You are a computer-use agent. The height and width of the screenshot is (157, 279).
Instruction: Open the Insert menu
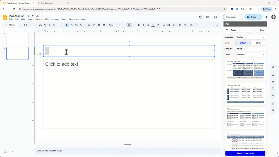(30, 20)
